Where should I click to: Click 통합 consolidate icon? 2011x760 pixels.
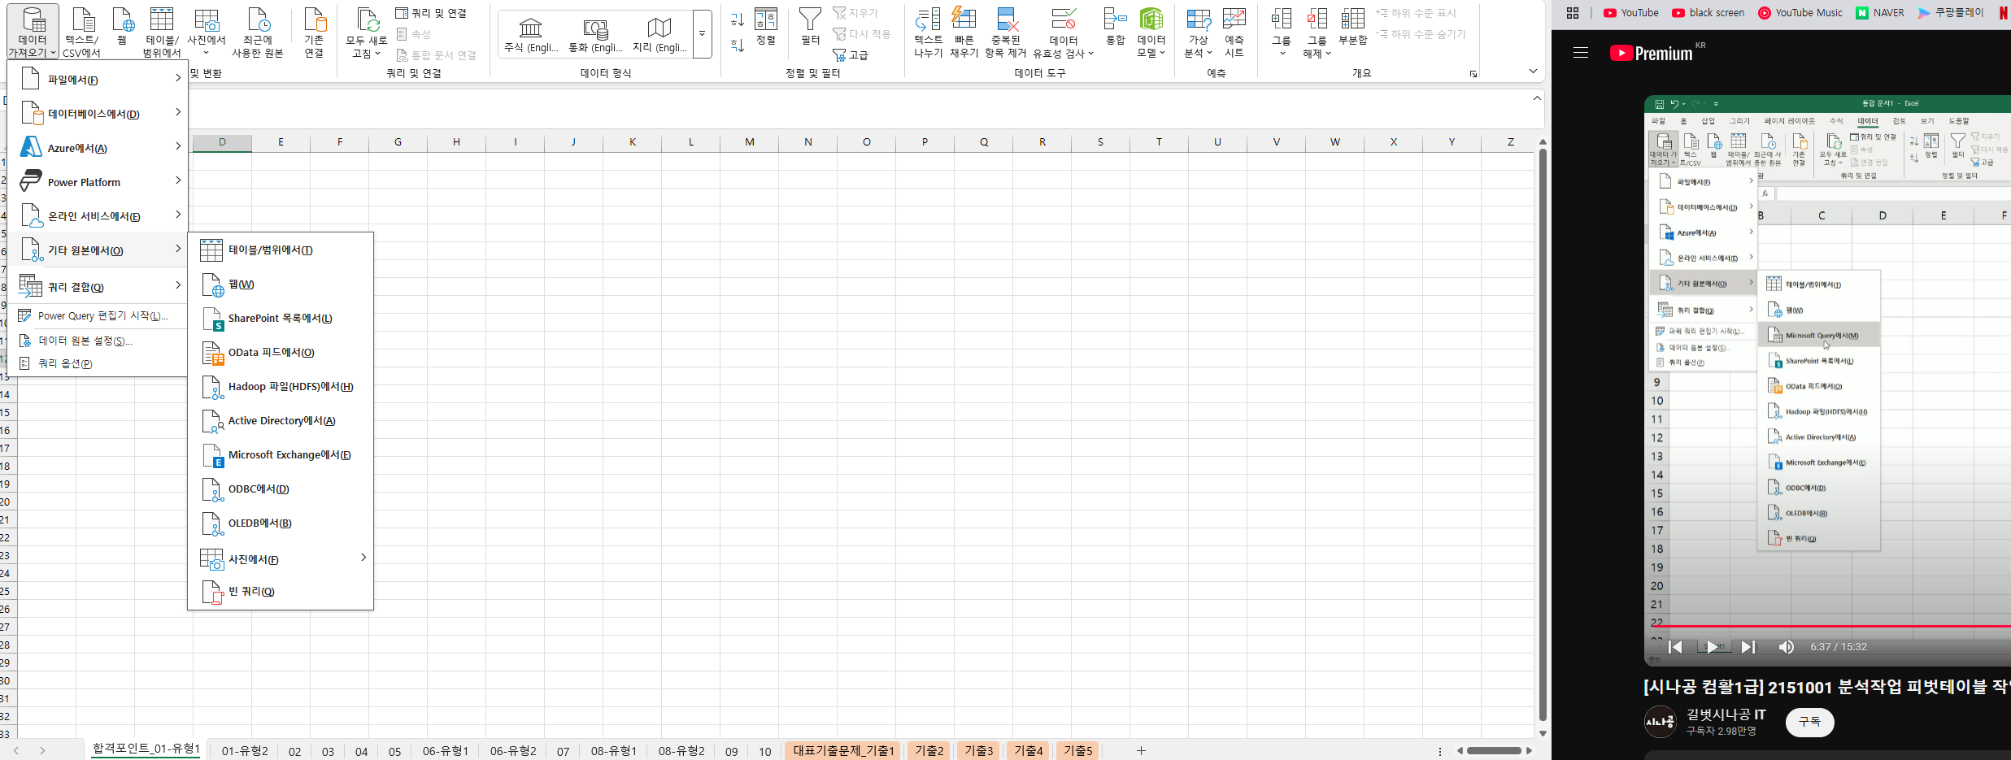click(x=1115, y=20)
